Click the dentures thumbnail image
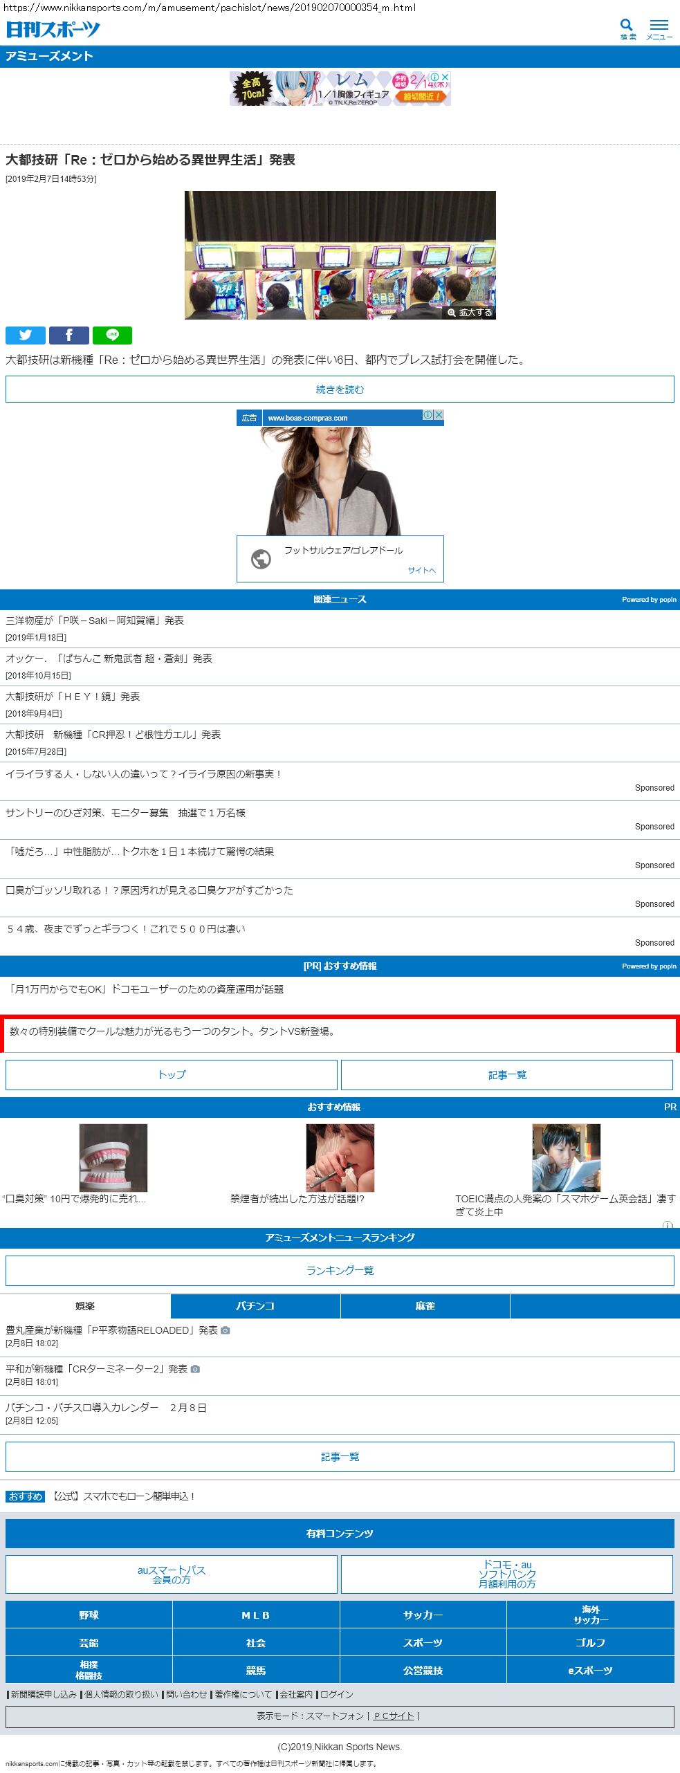 click(x=113, y=1157)
